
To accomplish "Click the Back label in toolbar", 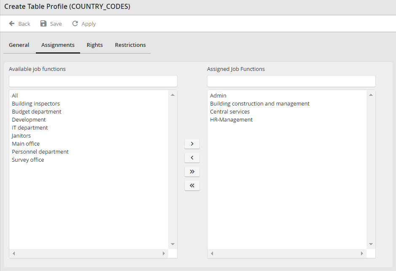I will tap(24, 24).
